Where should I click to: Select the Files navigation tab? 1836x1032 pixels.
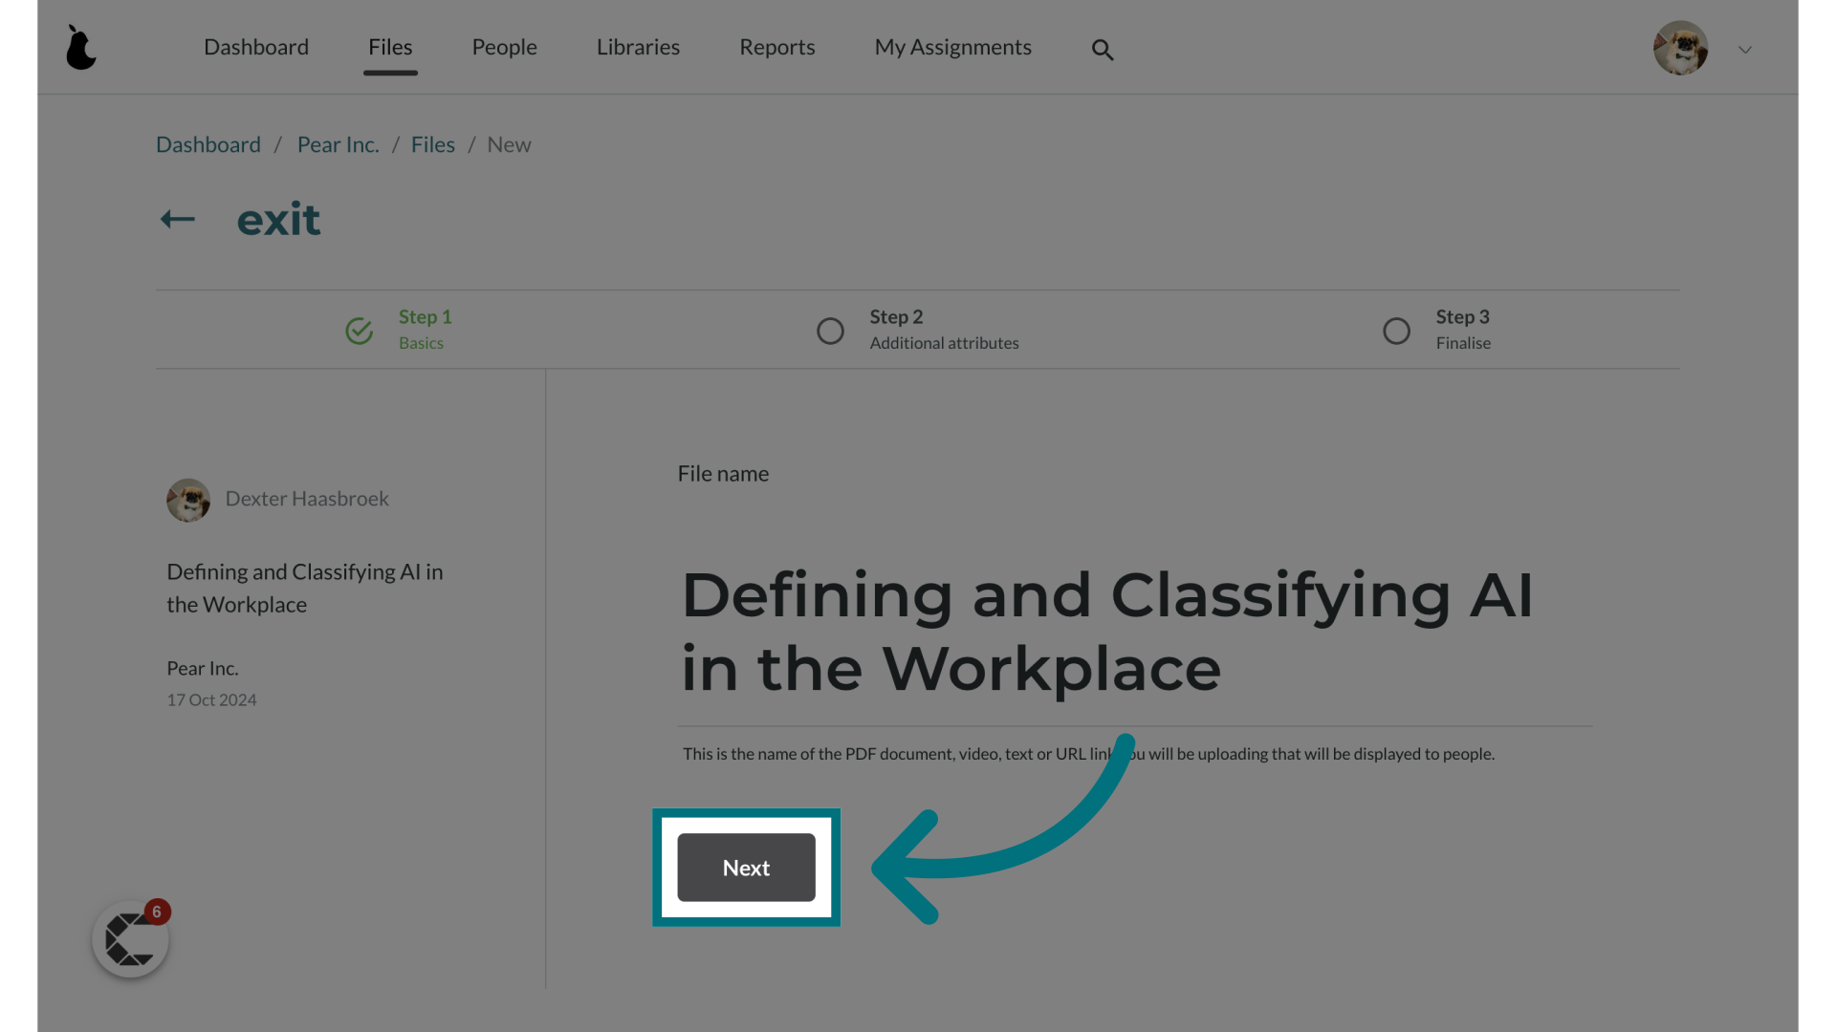[389, 47]
